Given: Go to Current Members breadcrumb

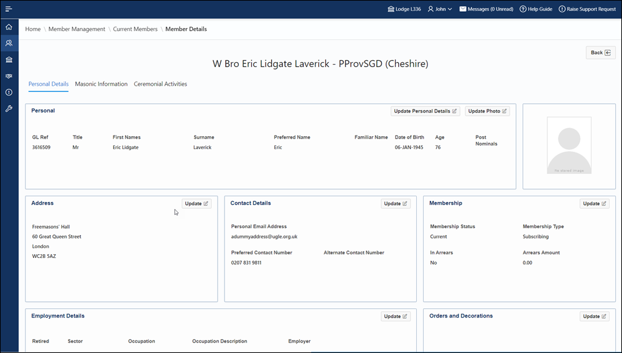Looking at the screenshot, I should (x=135, y=29).
